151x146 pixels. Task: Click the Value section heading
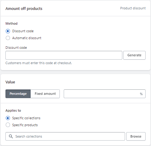coord(10,82)
